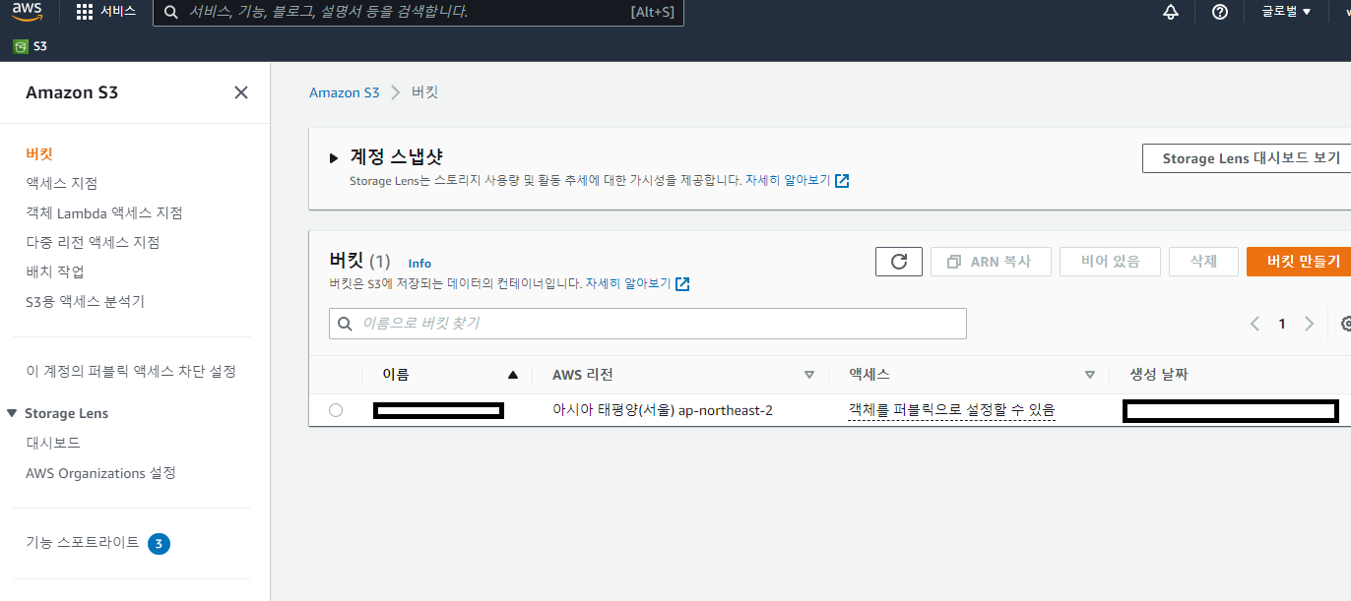Viewport: 1351px width, 601px height.
Task: Open 다중 리전 액세스 지점
Action: 93,242
